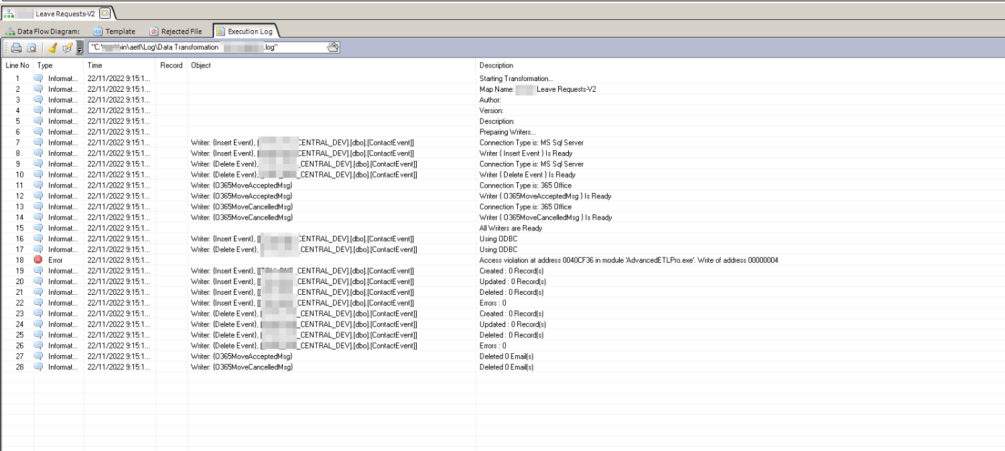Viewport: 1005px width, 451px height.
Task: Select 'Deleted : 0 Record(s)' on line 21
Action: (x=512, y=292)
